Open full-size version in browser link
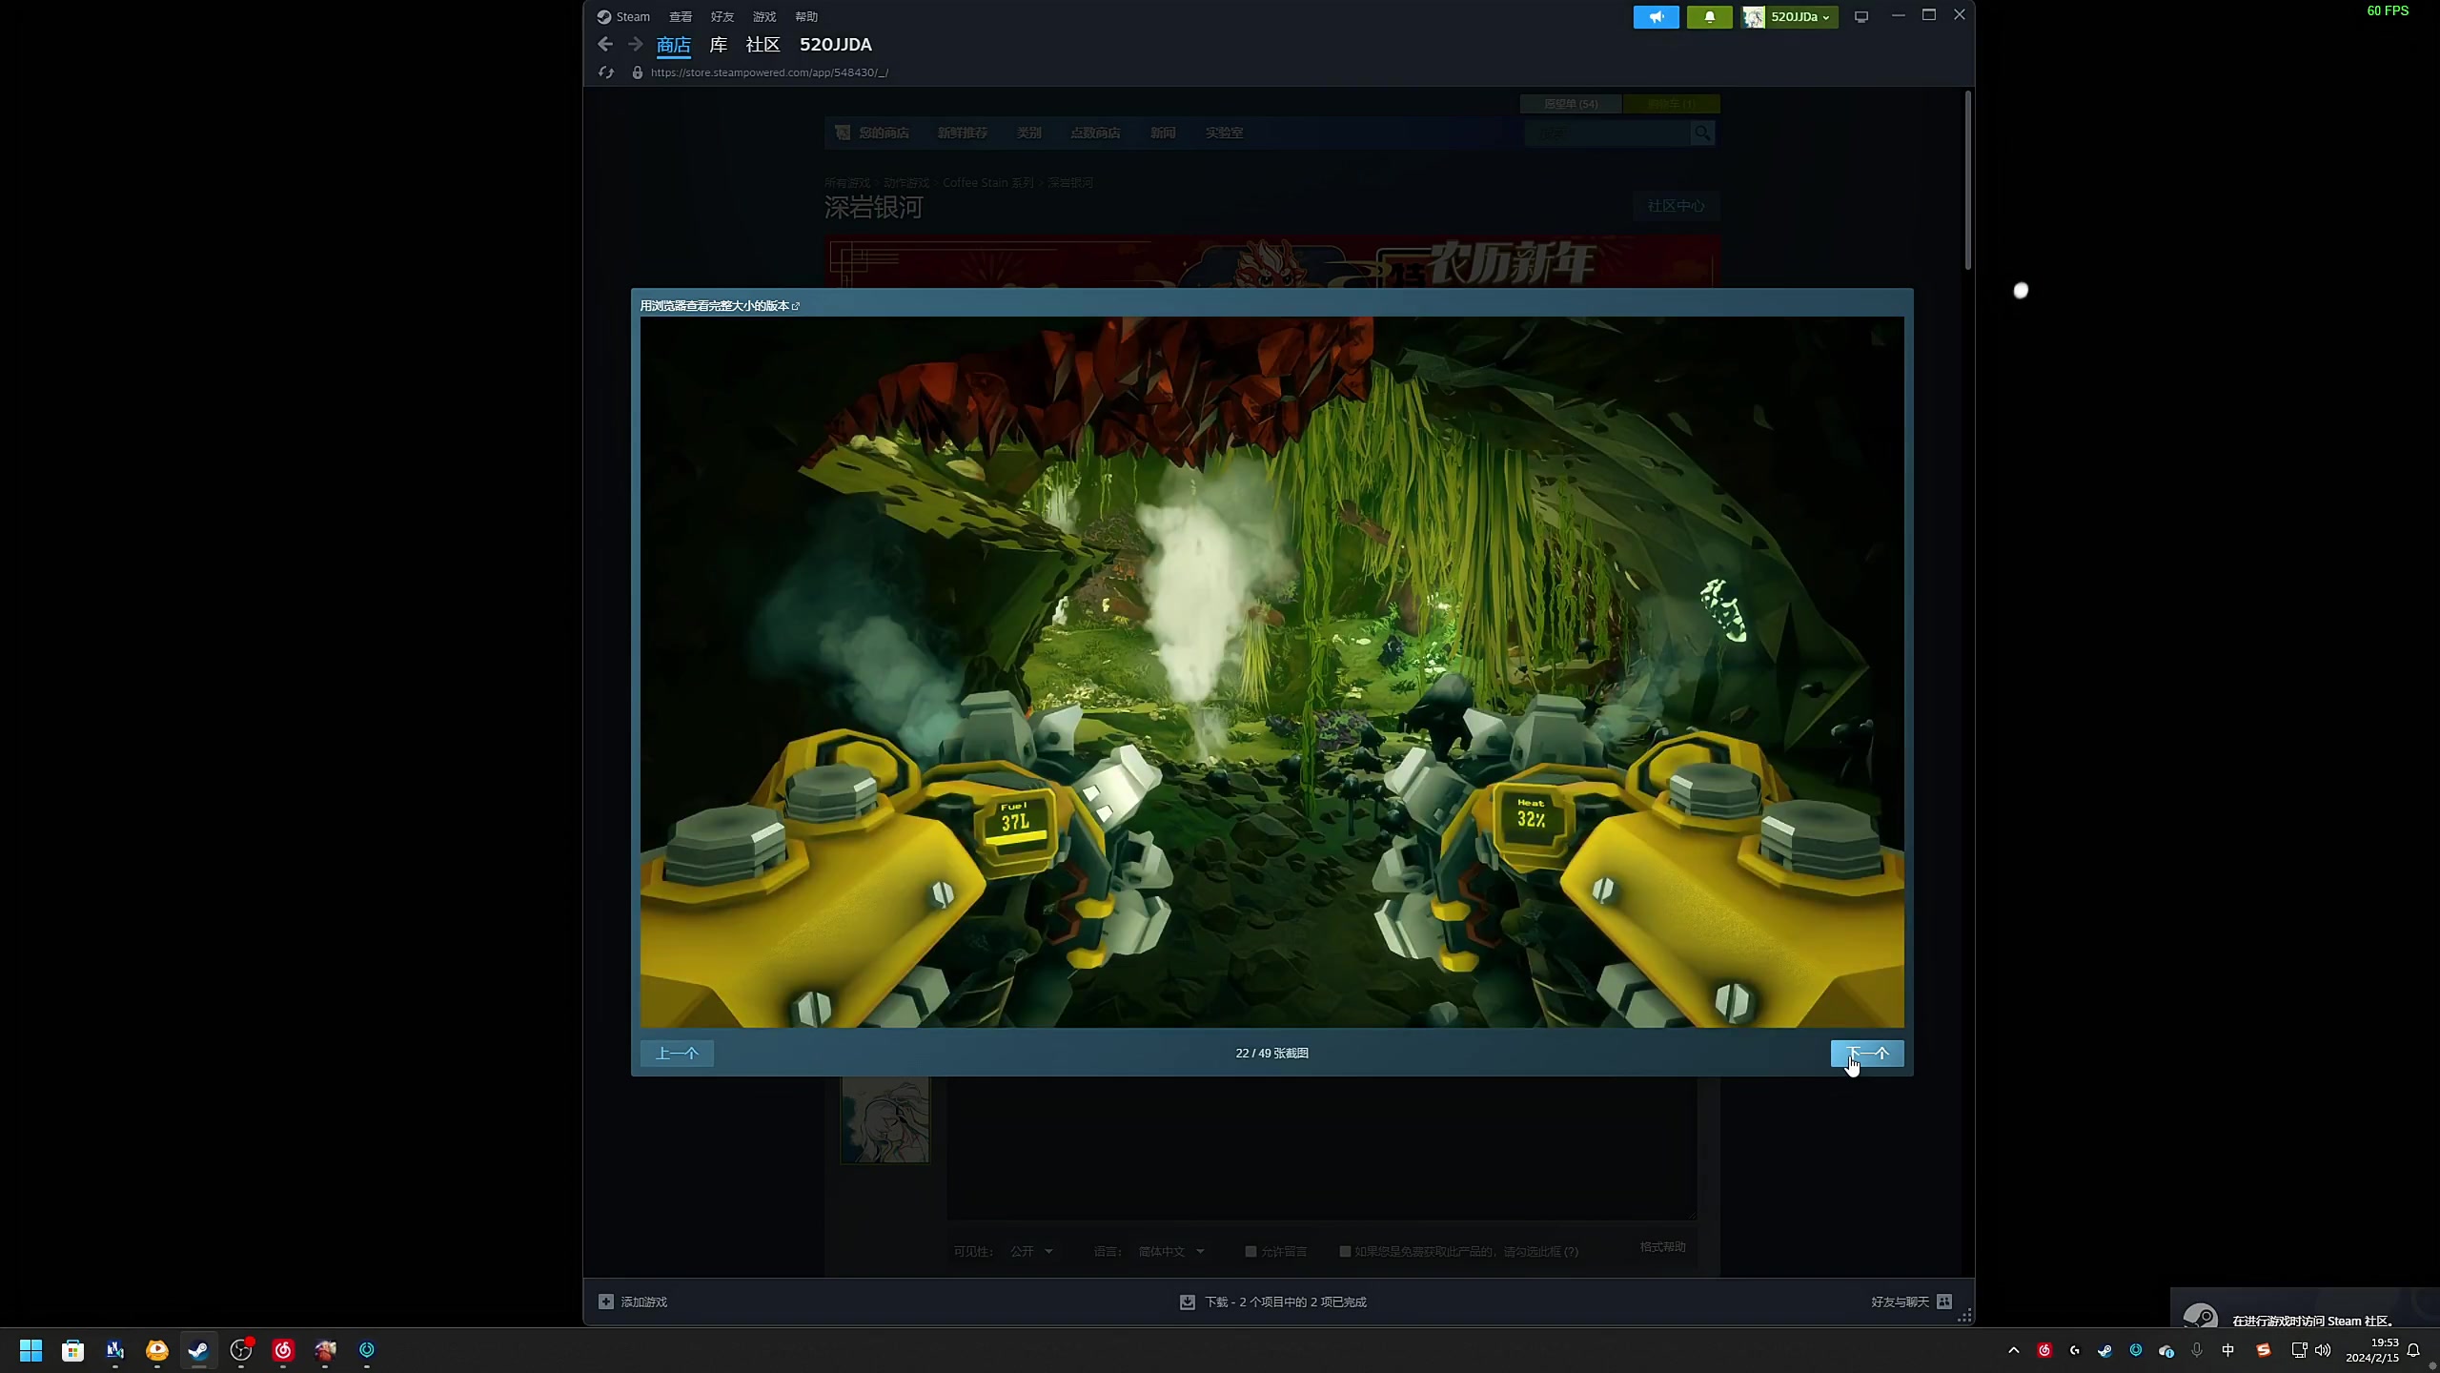 720,305
